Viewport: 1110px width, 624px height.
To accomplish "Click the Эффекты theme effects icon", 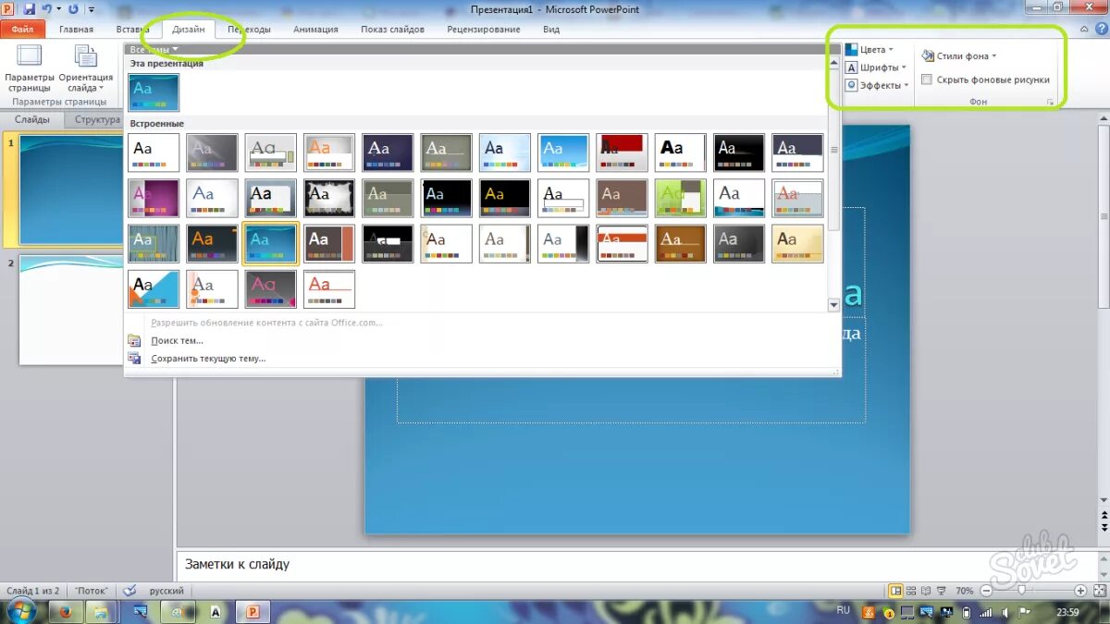I will pyautogui.click(x=851, y=85).
